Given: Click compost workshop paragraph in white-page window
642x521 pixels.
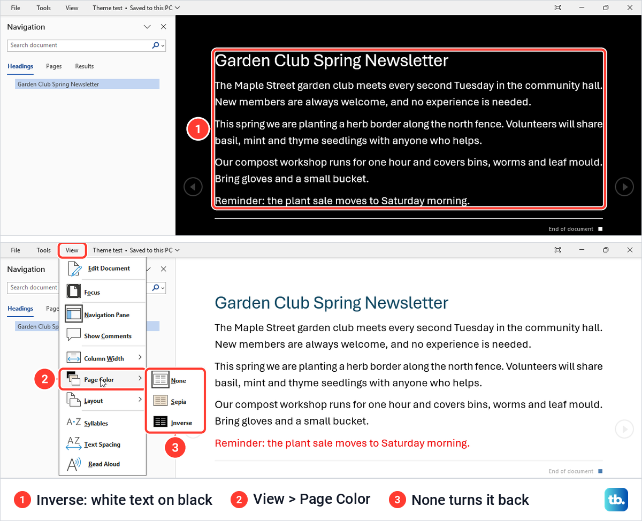Looking at the screenshot, I should tap(408, 412).
